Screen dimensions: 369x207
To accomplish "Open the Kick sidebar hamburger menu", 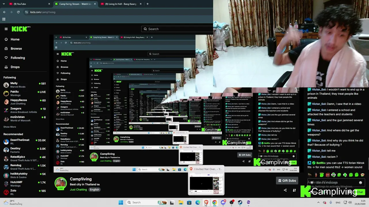I will point(6,29).
